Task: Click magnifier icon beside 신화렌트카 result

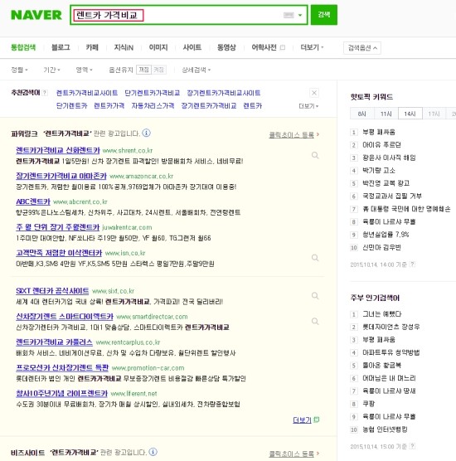Action: click(x=315, y=155)
